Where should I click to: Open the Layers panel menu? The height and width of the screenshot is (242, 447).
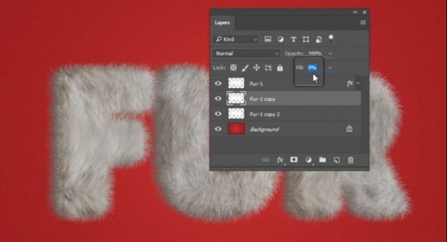pos(363,23)
